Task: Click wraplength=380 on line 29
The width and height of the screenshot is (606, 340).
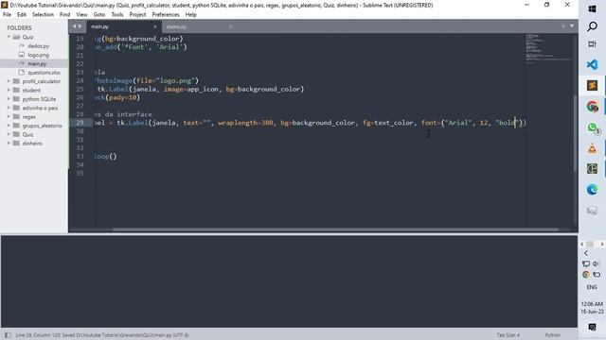Action: (x=245, y=123)
